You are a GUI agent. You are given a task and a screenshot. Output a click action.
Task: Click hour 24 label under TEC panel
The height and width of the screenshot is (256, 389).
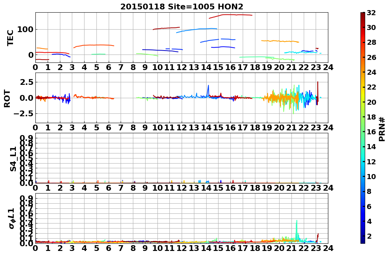328,67
